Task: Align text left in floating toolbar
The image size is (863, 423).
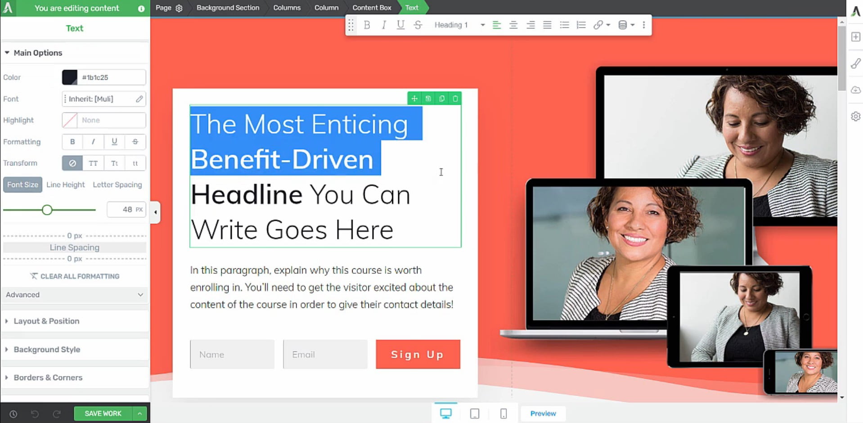Action: tap(497, 25)
